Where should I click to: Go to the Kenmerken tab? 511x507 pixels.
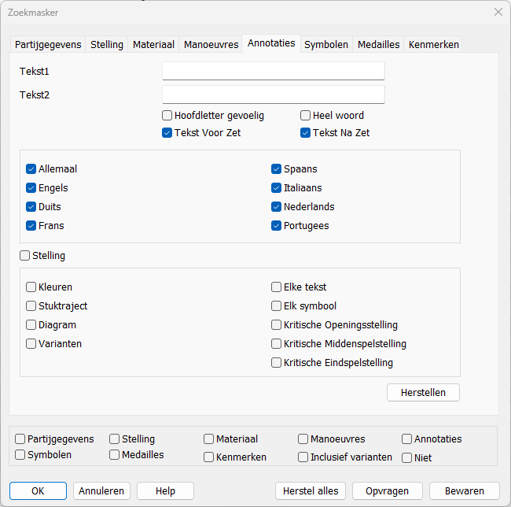pyautogui.click(x=433, y=44)
